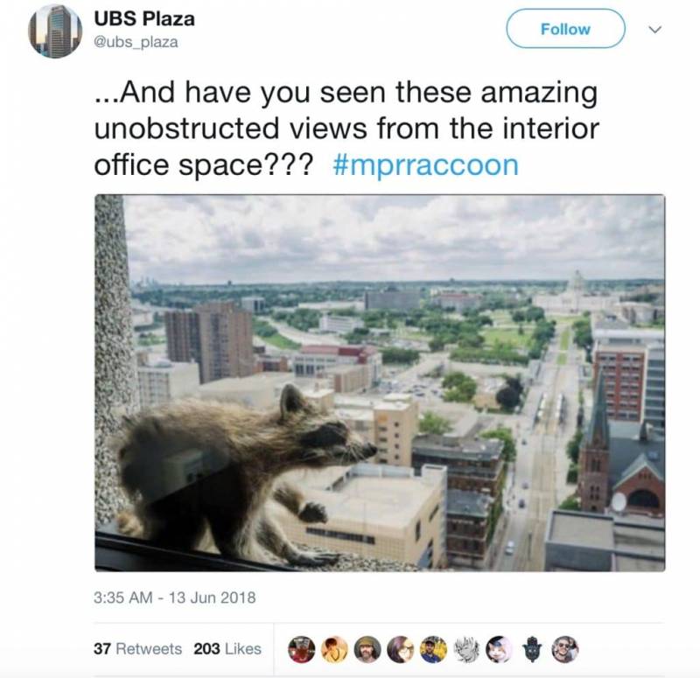Click the bearded man in cap liker avatar
Image resolution: width=700 pixels, height=678 pixels.
pyautogui.click(x=367, y=649)
